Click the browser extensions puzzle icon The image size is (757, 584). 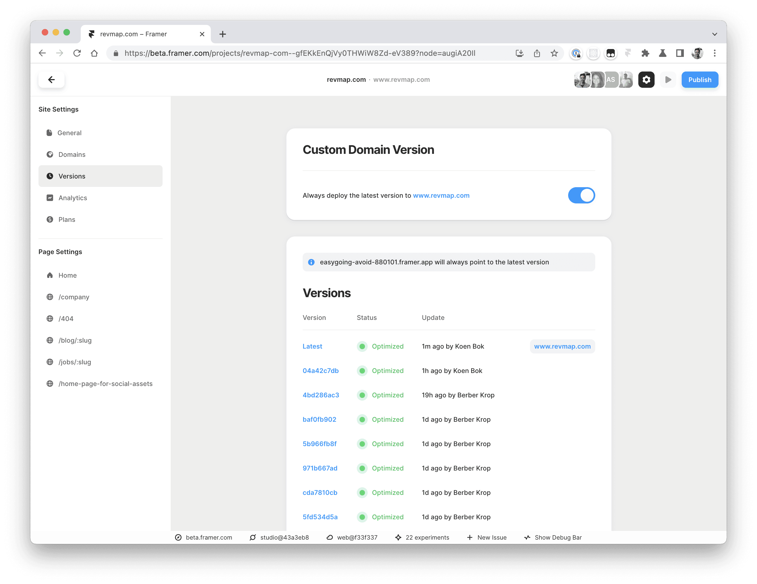click(645, 53)
